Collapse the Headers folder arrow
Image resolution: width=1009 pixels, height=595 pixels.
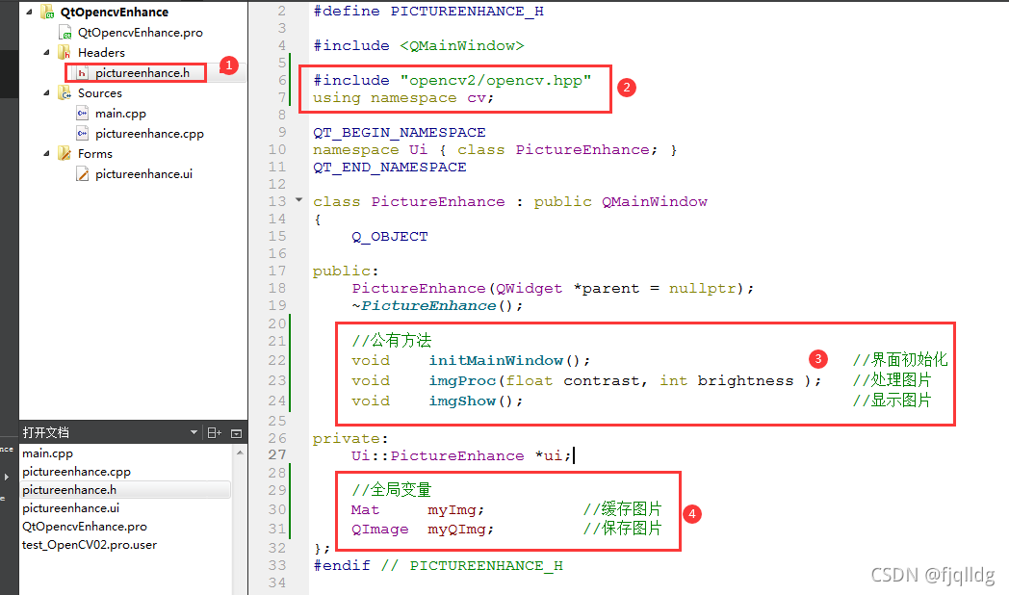46,52
